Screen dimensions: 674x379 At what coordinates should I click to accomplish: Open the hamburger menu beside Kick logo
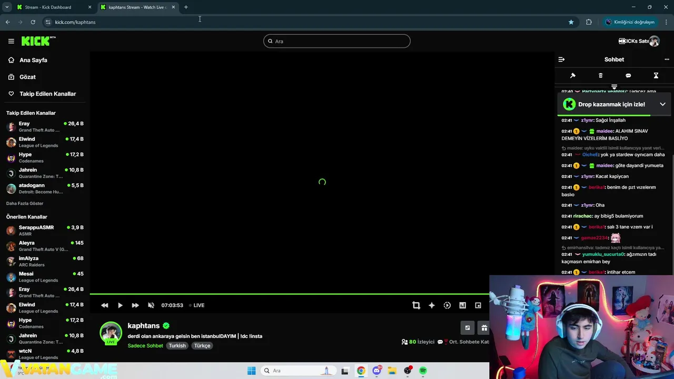click(11, 41)
